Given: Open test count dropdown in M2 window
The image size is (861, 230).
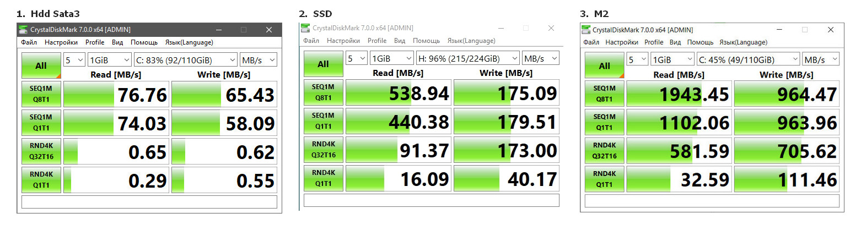Looking at the screenshot, I should pos(637,59).
